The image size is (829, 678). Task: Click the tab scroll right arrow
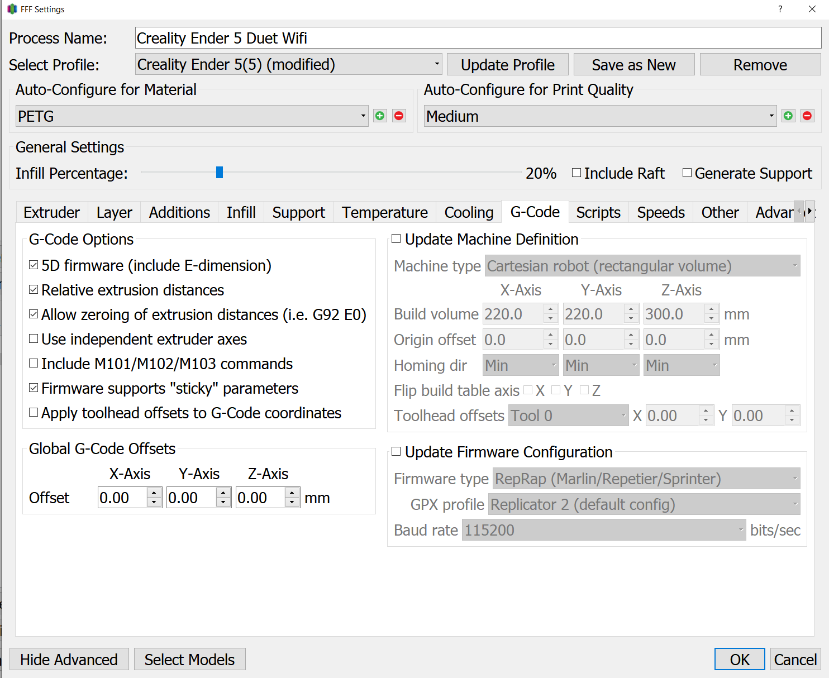809,211
